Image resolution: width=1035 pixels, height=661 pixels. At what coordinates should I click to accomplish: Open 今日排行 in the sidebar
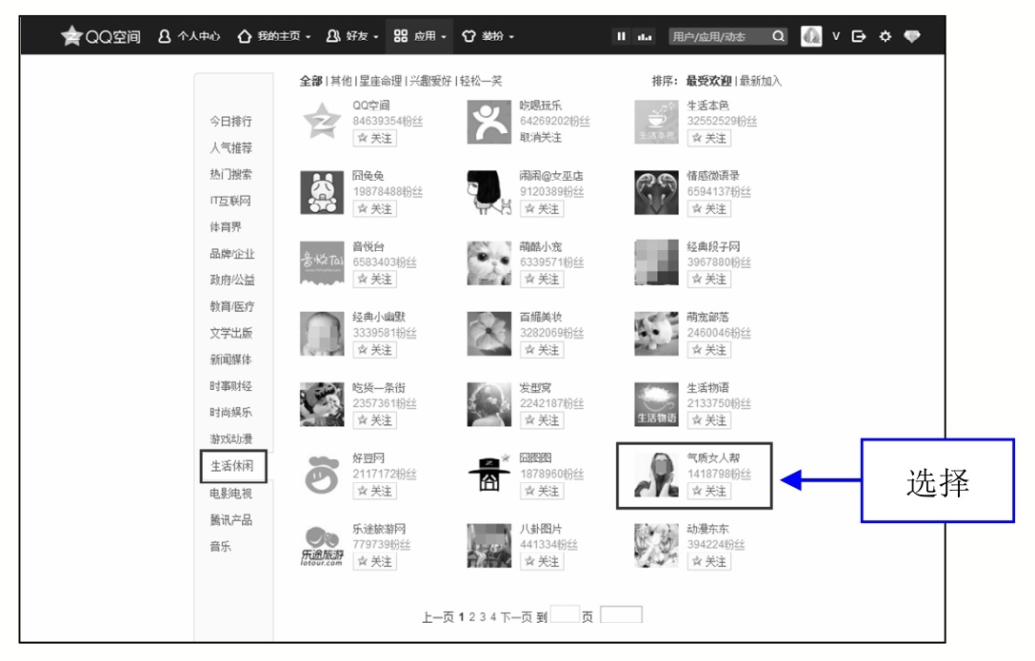(x=231, y=121)
